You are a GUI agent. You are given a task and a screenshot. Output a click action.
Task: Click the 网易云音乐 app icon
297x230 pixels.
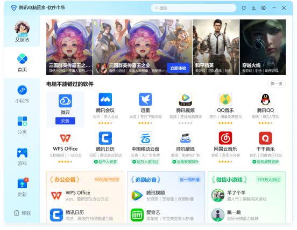tap(225, 138)
